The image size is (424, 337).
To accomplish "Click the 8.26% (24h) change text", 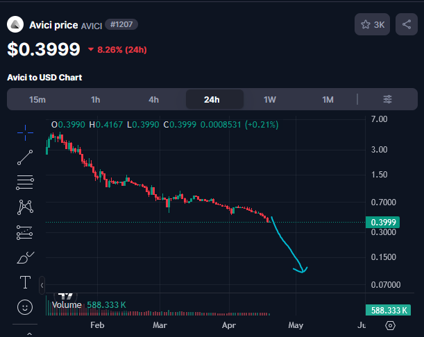I will [x=122, y=50].
